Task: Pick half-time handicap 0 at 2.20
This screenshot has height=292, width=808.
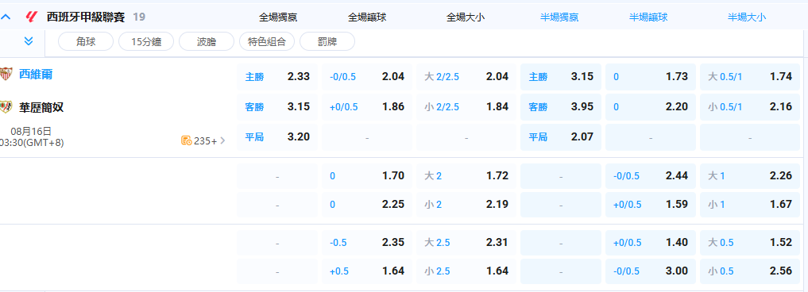Action: [x=651, y=107]
